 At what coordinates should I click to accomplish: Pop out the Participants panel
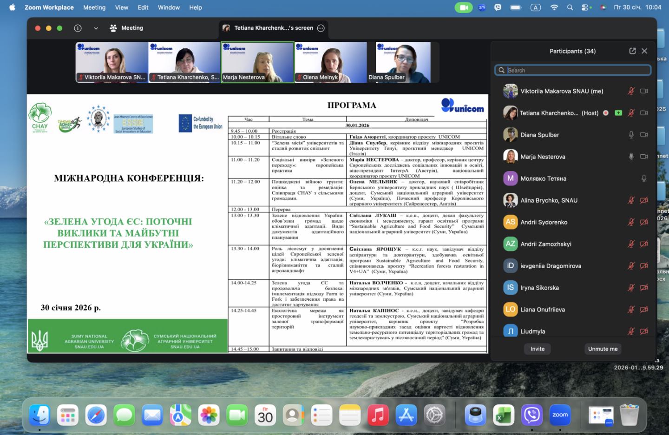(632, 51)
